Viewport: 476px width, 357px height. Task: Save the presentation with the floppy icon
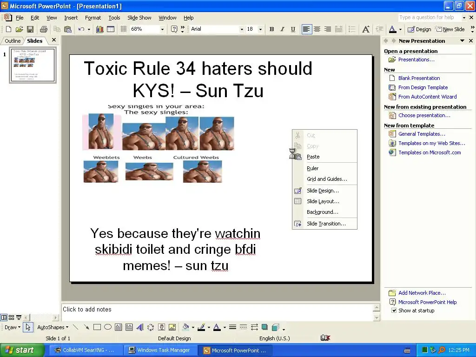click(x=30, y=29)
